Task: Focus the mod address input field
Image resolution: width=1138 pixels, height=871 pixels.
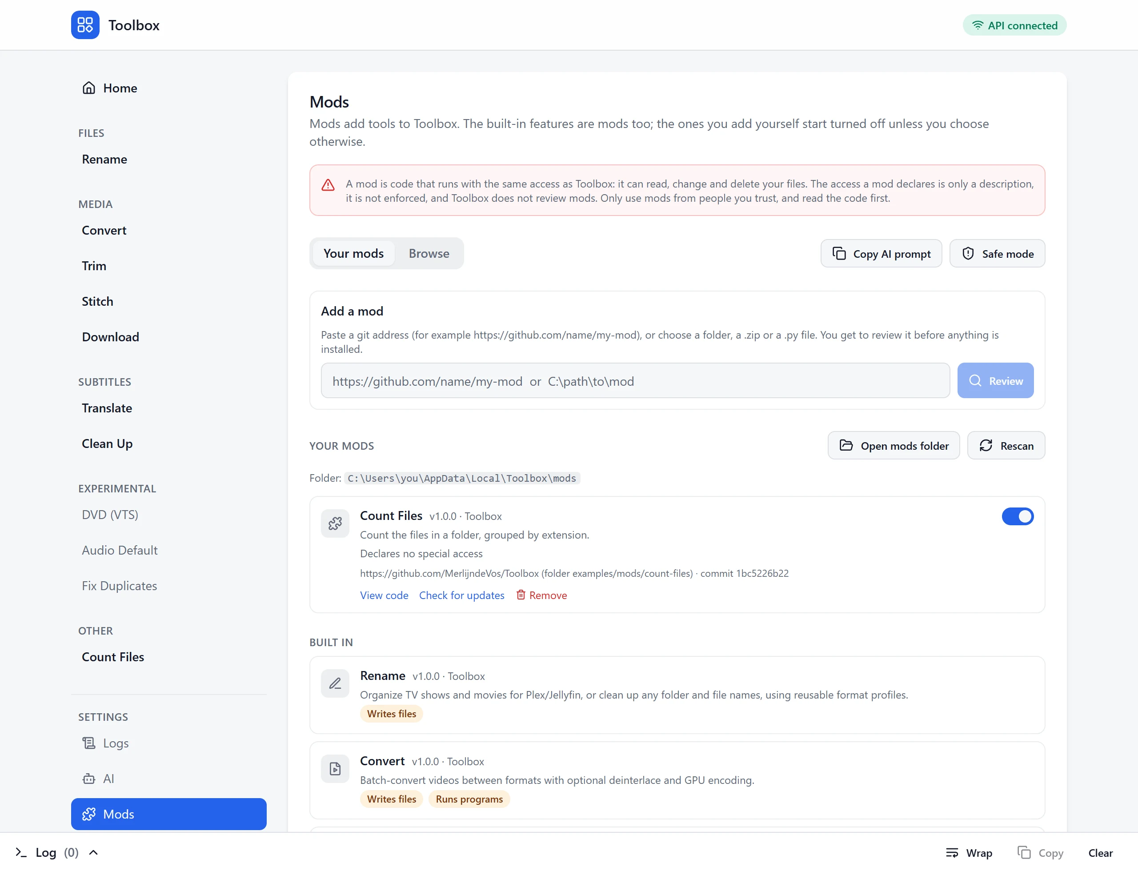Action: (x=635, y=381)
